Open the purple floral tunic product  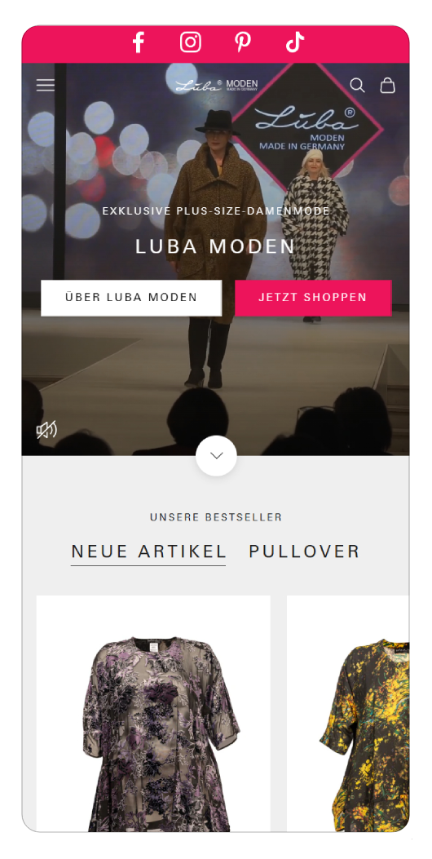click(x=153, y=714)
